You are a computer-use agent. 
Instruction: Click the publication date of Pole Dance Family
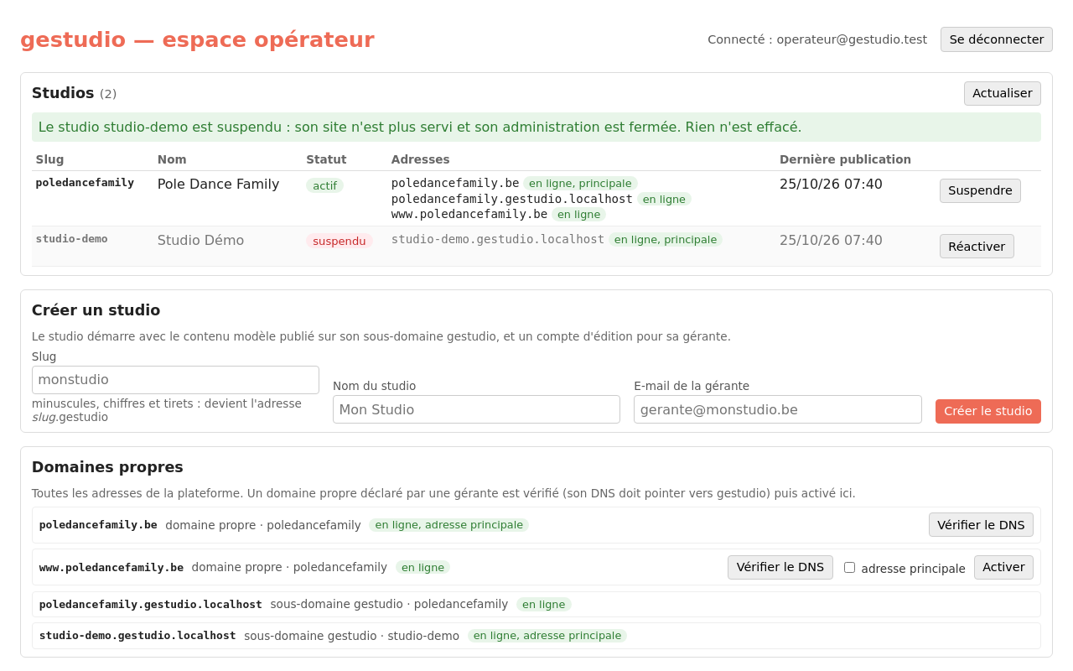pos(831,184)
